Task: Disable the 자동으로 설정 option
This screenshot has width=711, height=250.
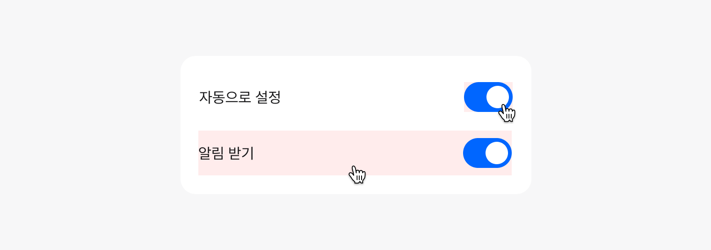Action: (488, 97)
